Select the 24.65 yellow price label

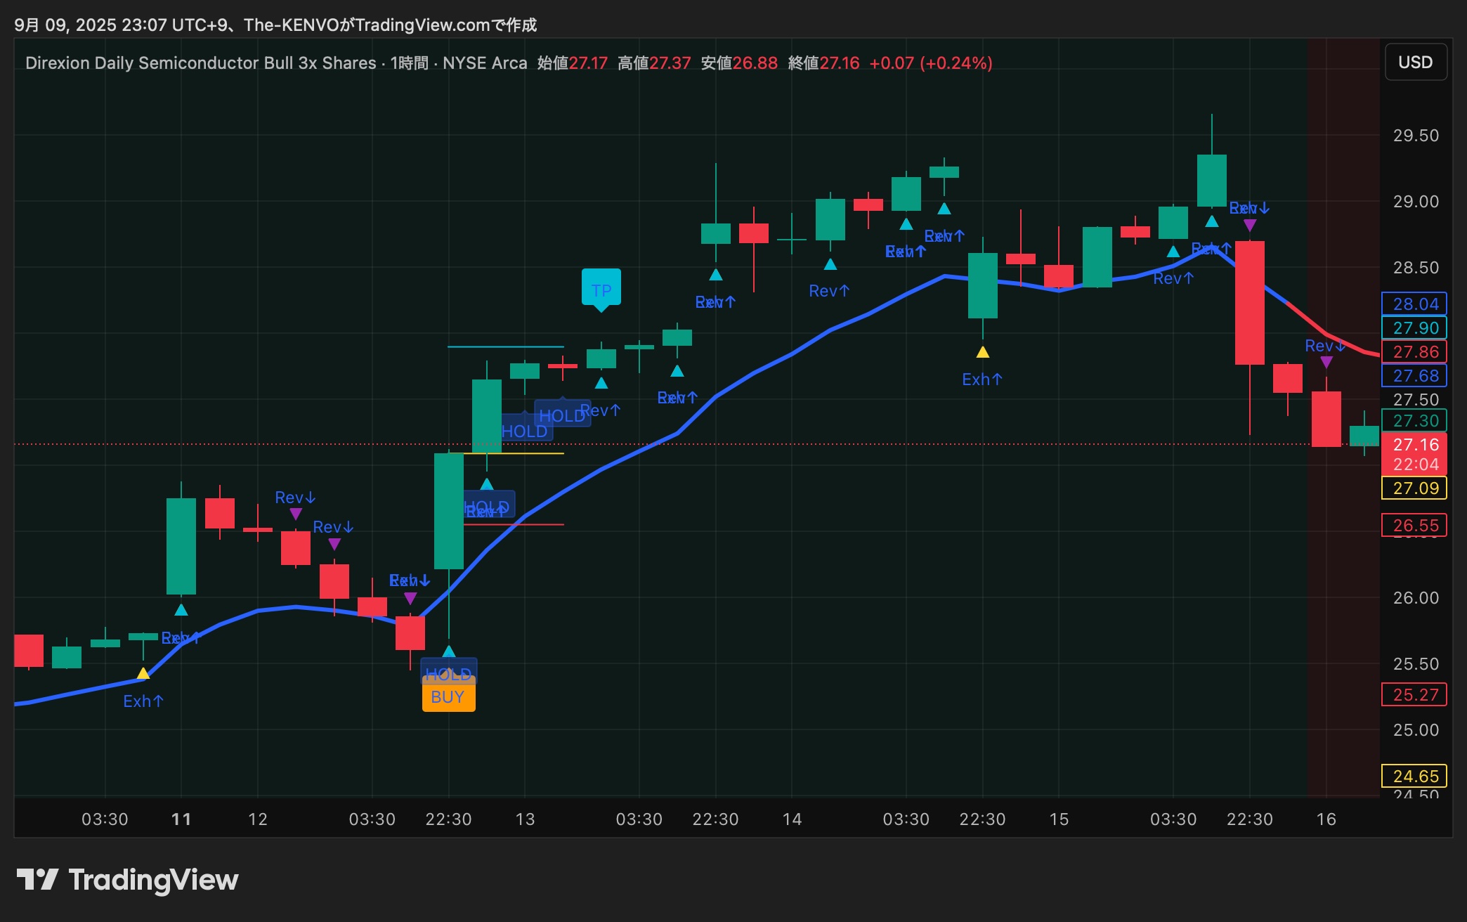1414,776
